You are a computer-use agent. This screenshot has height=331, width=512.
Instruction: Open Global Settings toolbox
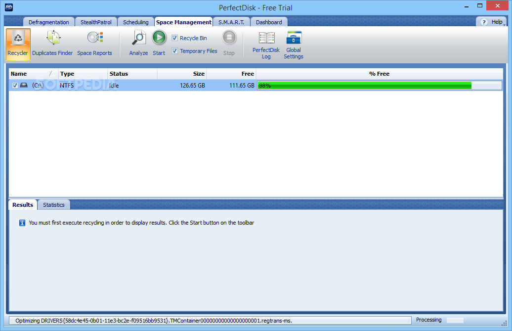(294, 46)
